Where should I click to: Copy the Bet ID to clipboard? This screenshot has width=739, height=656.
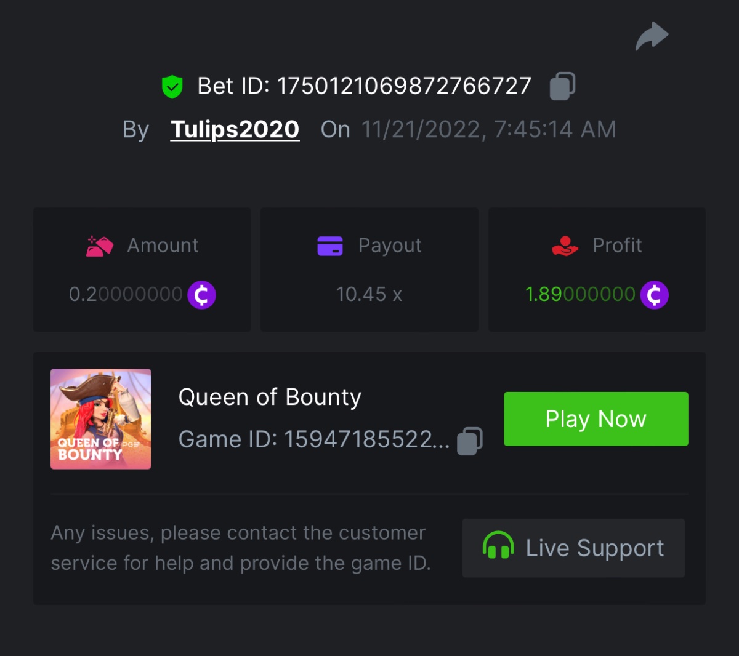point(562,86)
